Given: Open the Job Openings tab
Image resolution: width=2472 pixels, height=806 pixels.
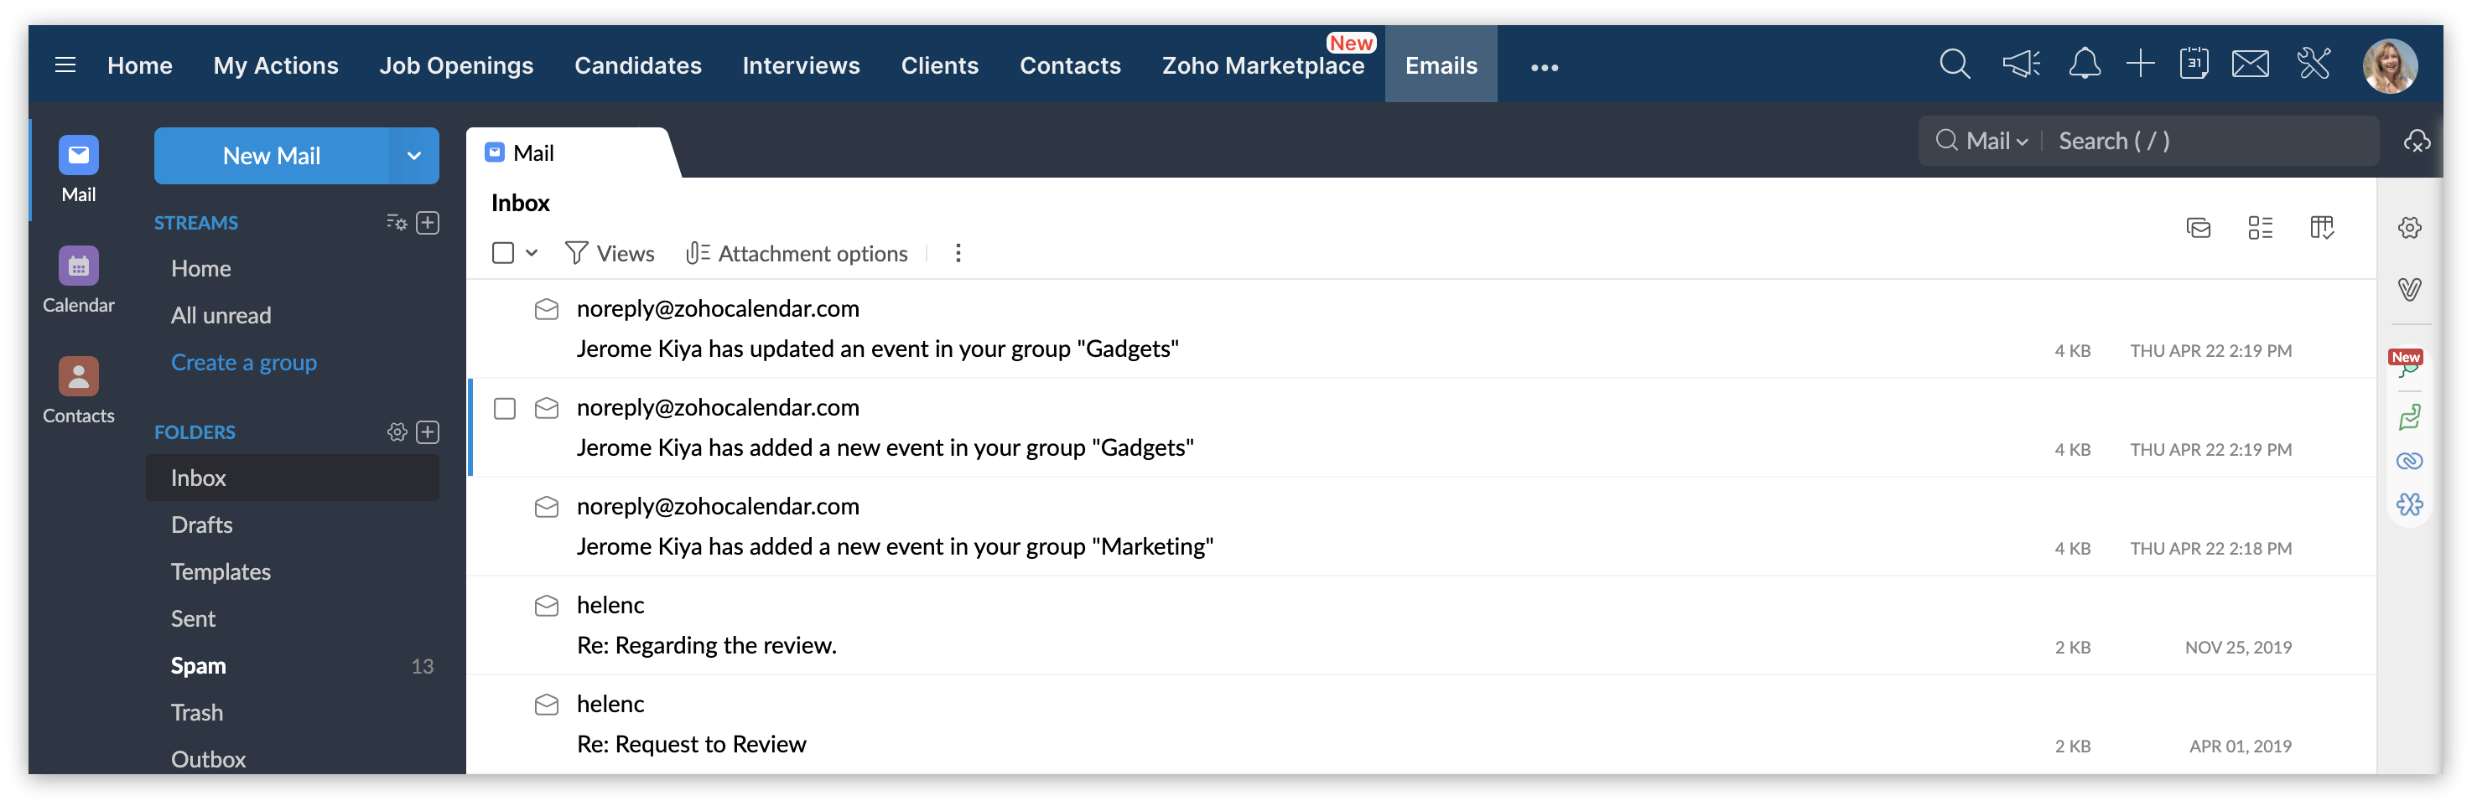Looking at the screenshot, I should pos(456,65).
